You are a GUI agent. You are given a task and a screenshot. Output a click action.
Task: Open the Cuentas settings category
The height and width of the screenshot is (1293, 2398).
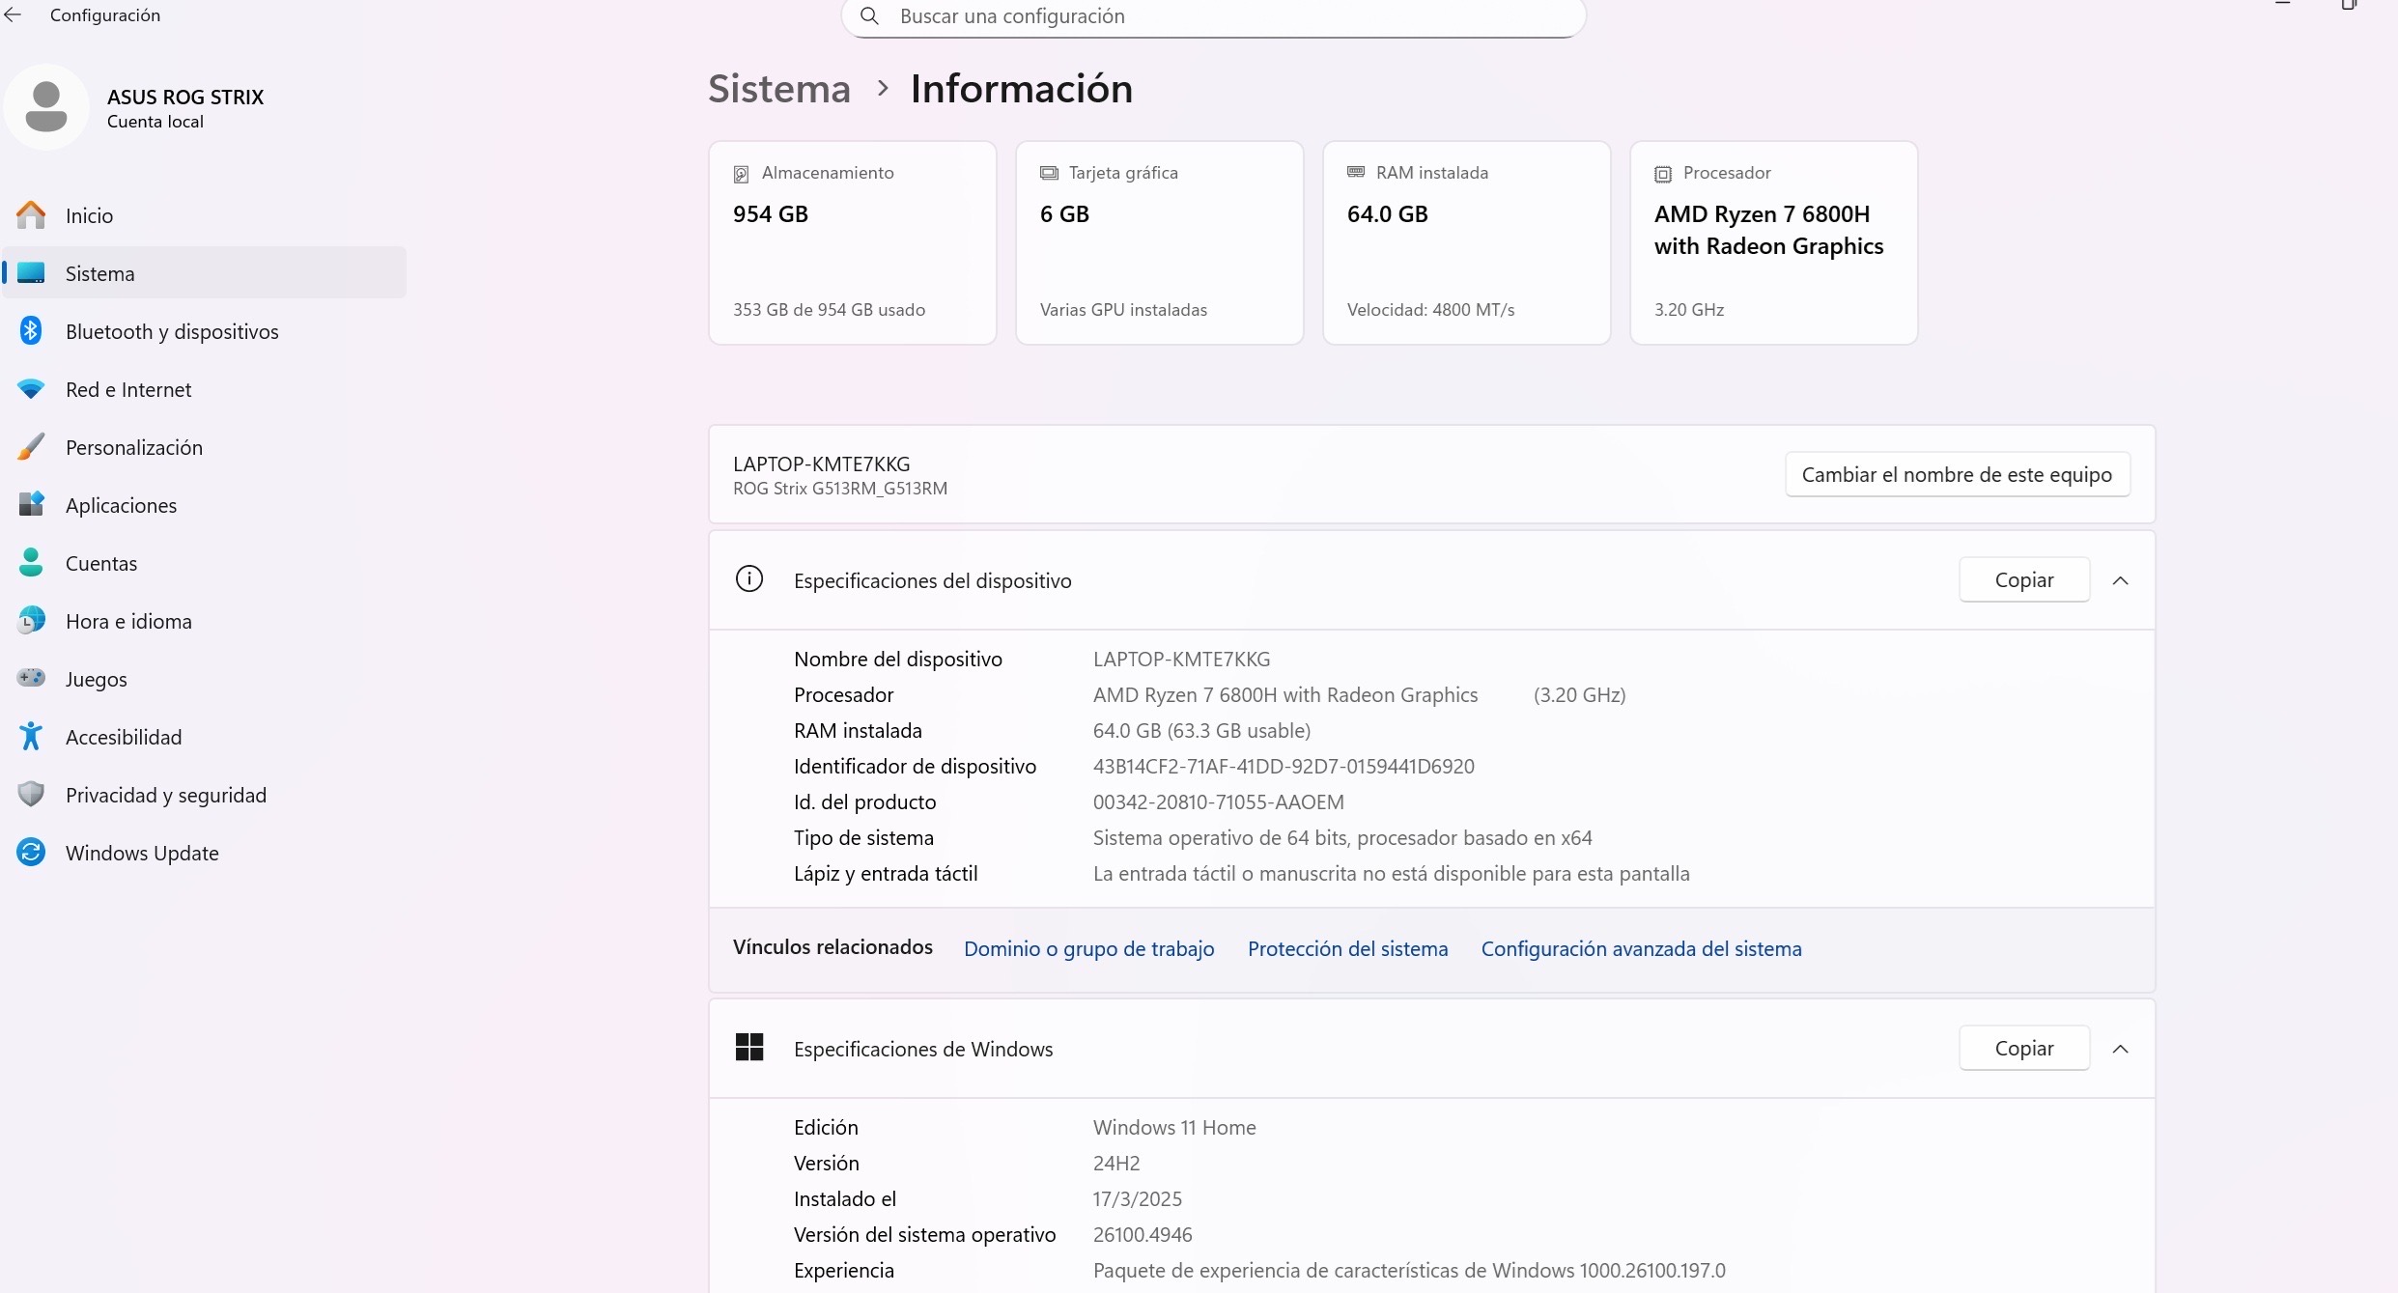coord(205,563)
